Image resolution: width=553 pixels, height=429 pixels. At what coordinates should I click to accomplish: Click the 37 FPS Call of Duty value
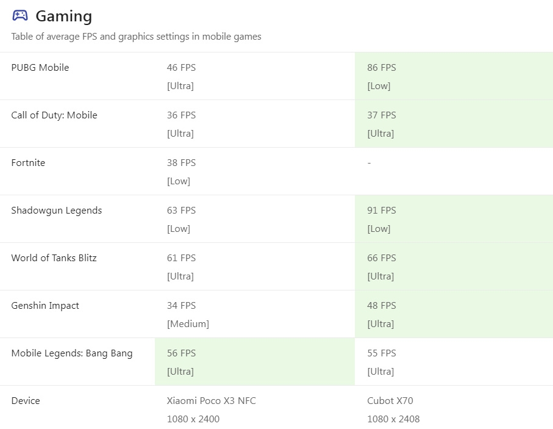382,115
